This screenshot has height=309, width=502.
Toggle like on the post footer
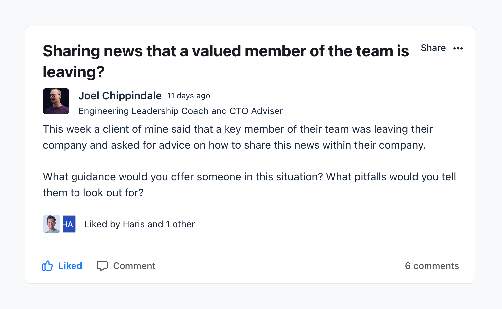pos(62,266)
